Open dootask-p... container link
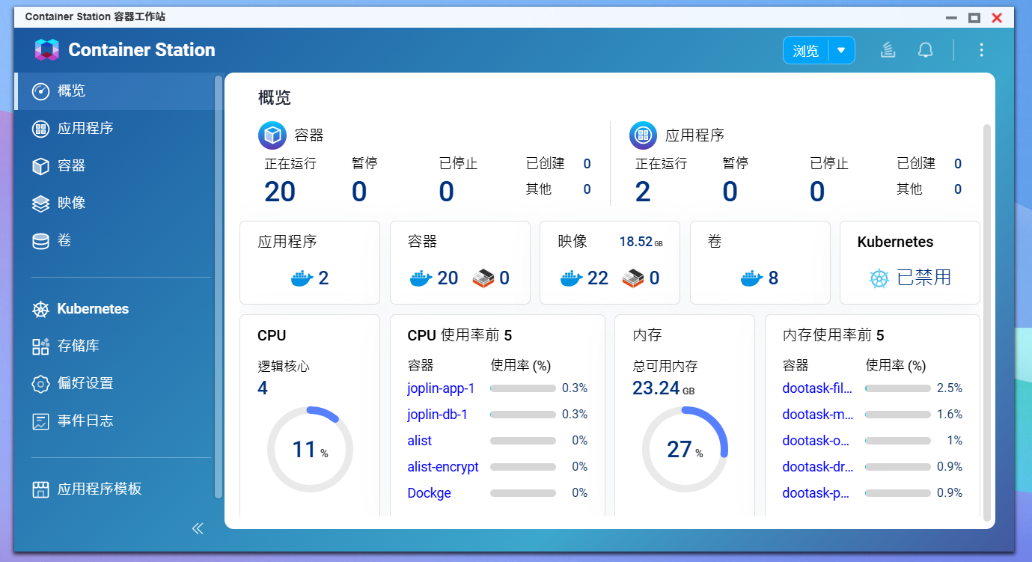 (x=816, y=493)
